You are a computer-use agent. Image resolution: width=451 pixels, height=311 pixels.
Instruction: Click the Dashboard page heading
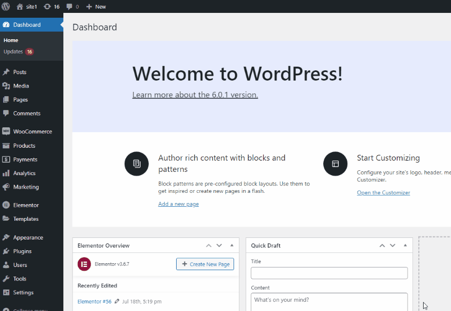coord(94,27)
